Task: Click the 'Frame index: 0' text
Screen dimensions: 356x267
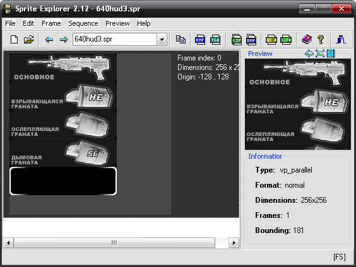Action: (x=199, y=58)
